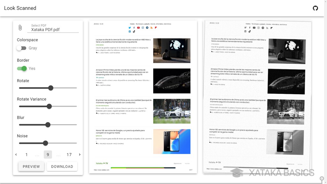Click DOWNLOAD to save the scanned PDF
Image resolution: width=327 pixels, height=184 pixels.
(x=62, y=166)
